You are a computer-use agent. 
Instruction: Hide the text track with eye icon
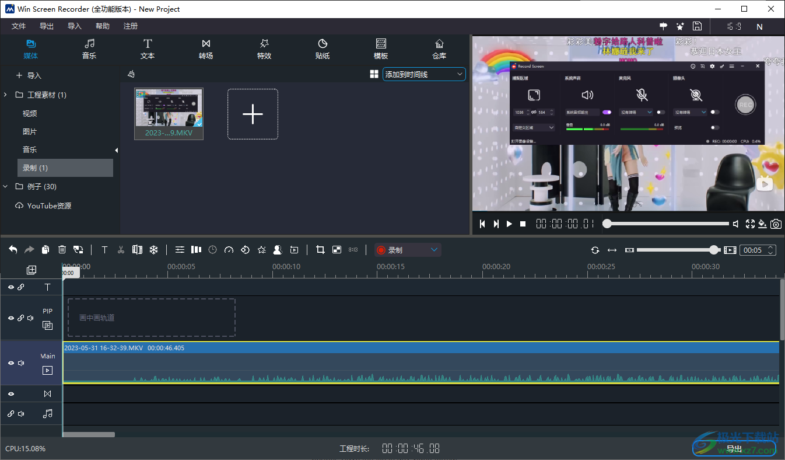pyautogui.click(x=11, y=287)
